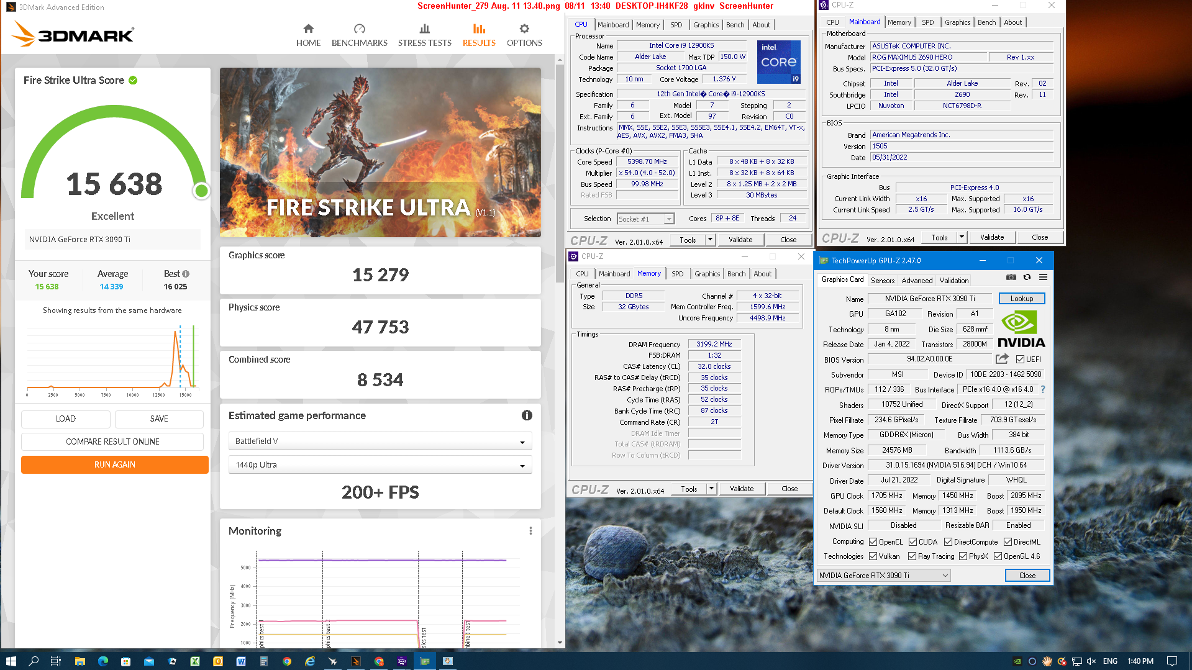This screenshot has height=670, width=1192.
Task: Toggle the Vulkan checkbox
Action: point(873,556)
